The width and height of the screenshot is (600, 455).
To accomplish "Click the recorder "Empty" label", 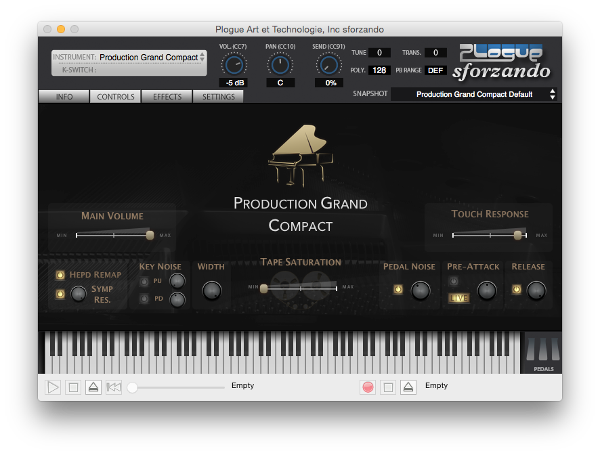I will (436, 385).
